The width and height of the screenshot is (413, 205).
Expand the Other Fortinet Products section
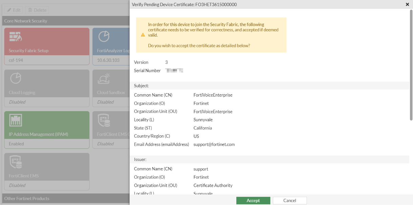pyautogui.click(x=27, y=199)
